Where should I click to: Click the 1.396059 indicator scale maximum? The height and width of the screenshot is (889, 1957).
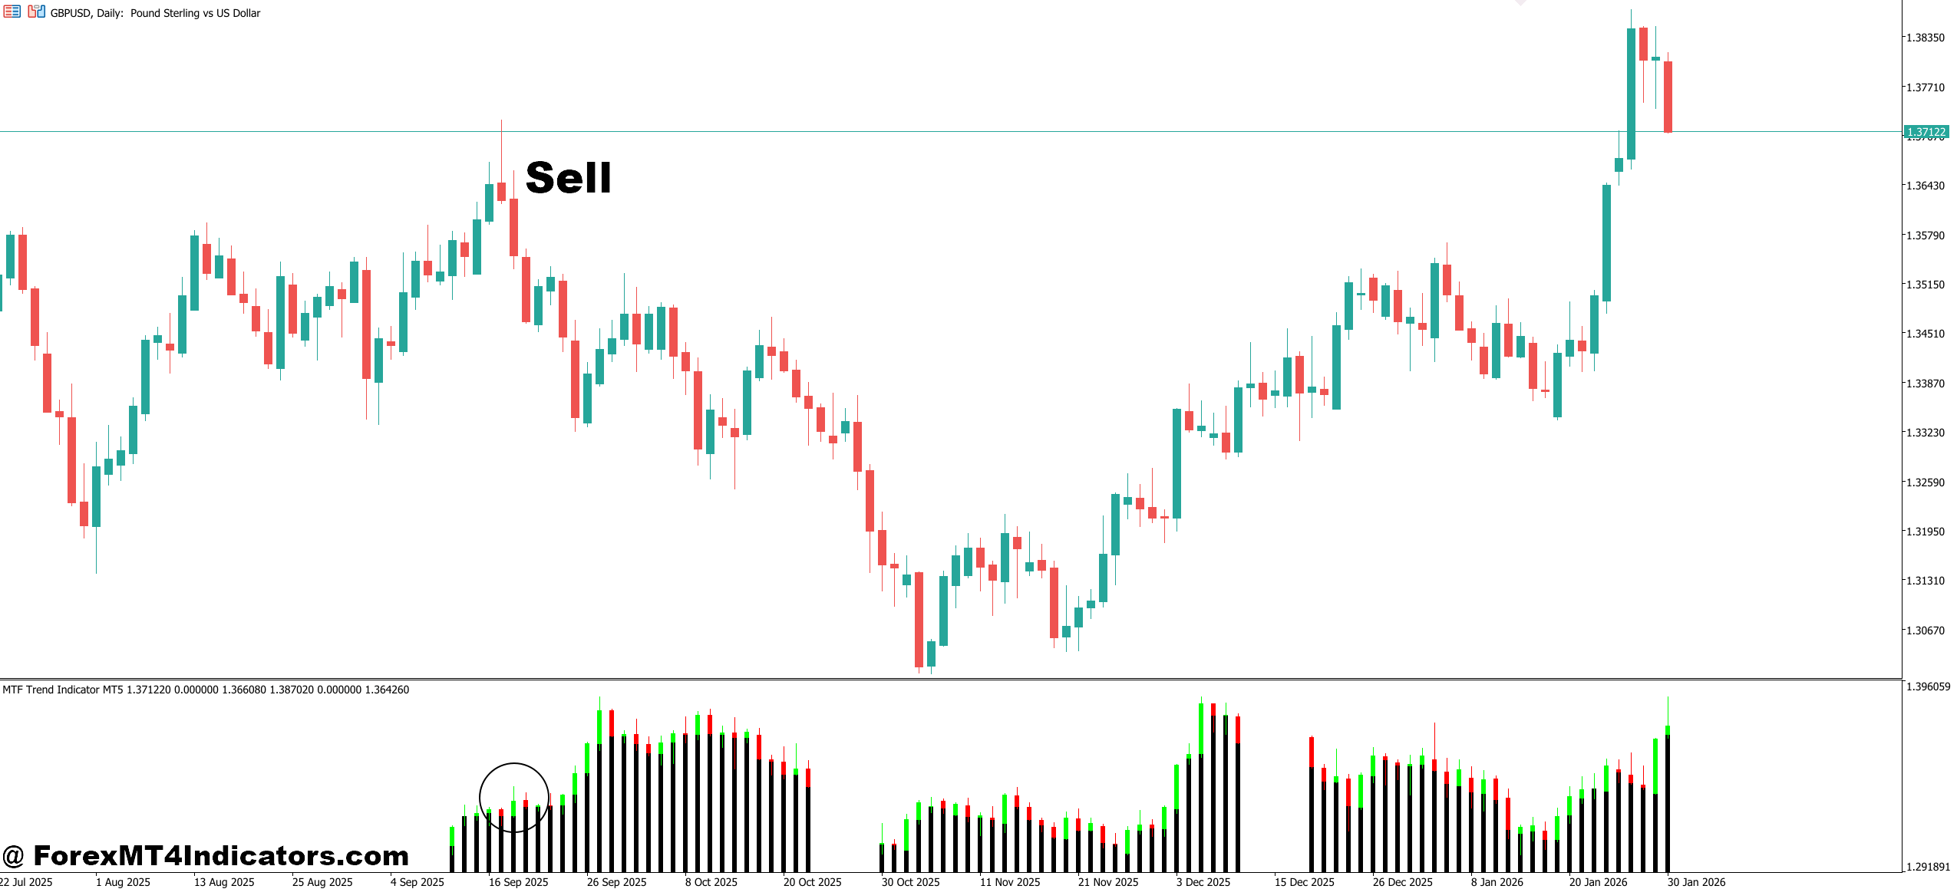click(x=1928, y=687)
